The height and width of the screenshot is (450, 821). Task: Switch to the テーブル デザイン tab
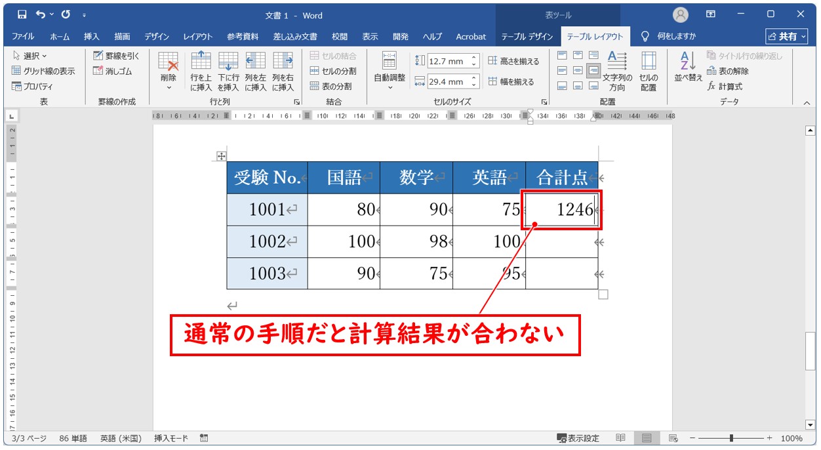tap(527, 37)
